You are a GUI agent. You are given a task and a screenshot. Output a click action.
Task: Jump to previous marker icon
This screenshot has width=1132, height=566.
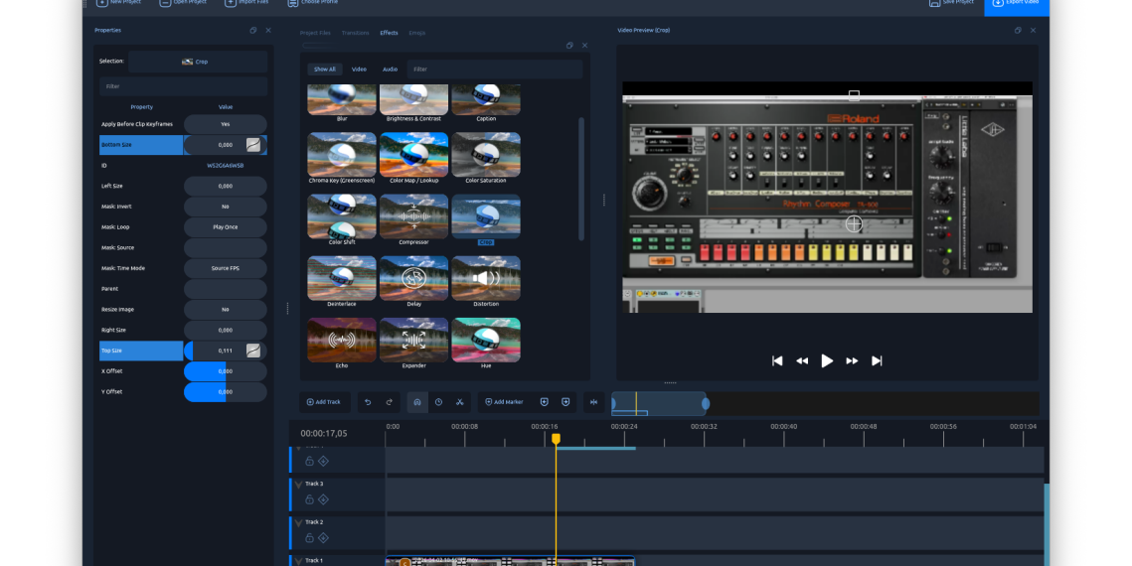(x=545, y=402)
